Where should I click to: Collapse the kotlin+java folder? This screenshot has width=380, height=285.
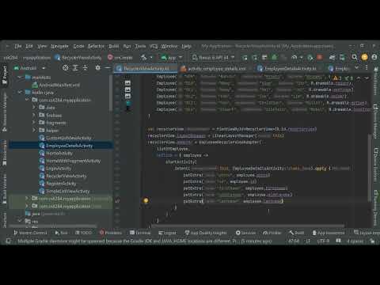click(20, 93)
